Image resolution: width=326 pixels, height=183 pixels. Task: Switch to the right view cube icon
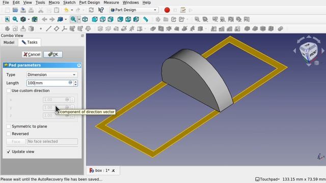click(x=111, y=19)
